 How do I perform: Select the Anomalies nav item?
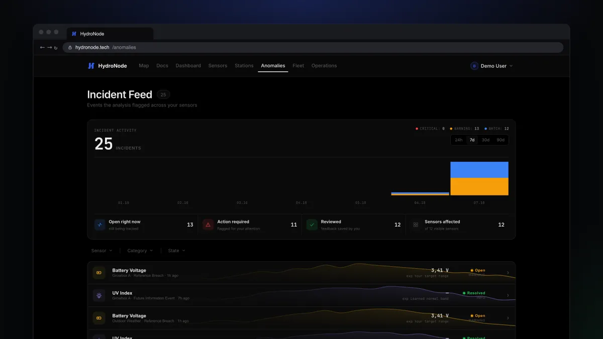coord(273,66)
